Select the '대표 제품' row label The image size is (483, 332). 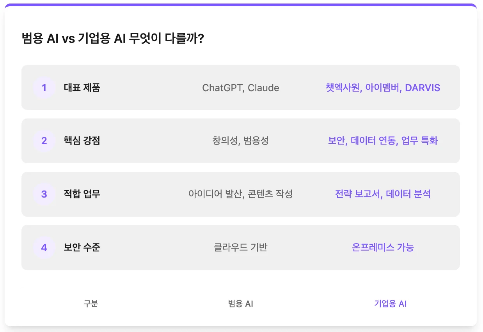pos(82,88)
